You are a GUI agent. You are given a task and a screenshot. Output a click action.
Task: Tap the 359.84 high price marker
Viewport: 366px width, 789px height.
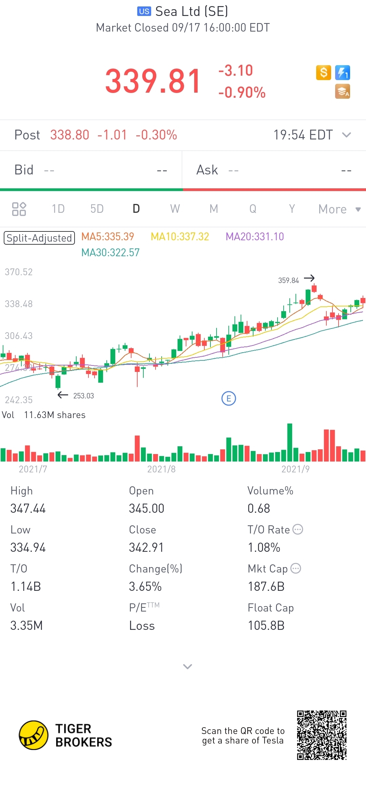click(x=289, y=280)
